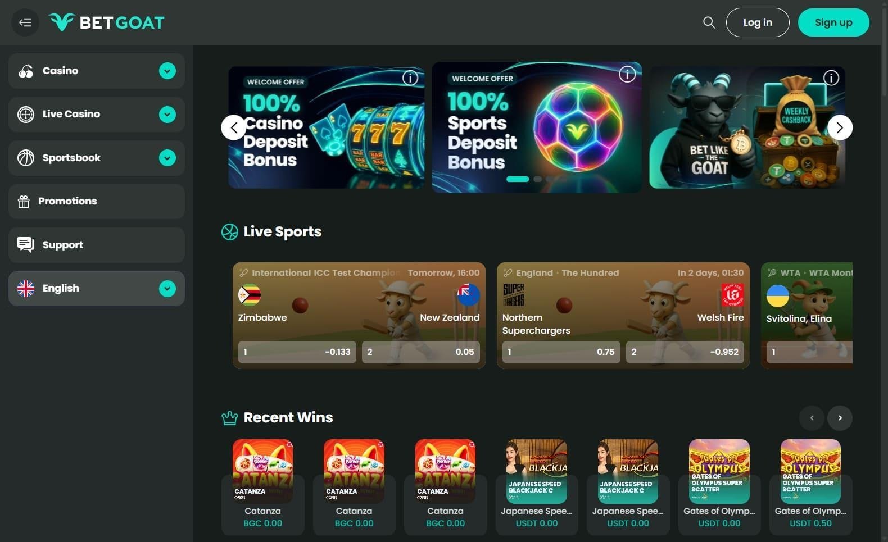Open Support in the sidebar
The width and height of the screenshot is (888, 542).
pos(97,245)
